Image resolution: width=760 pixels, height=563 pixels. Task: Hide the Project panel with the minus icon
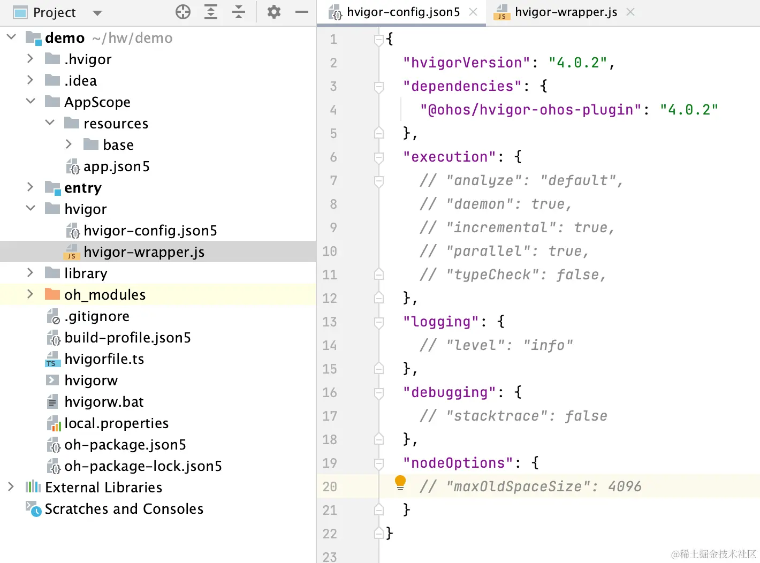(302, 12)
